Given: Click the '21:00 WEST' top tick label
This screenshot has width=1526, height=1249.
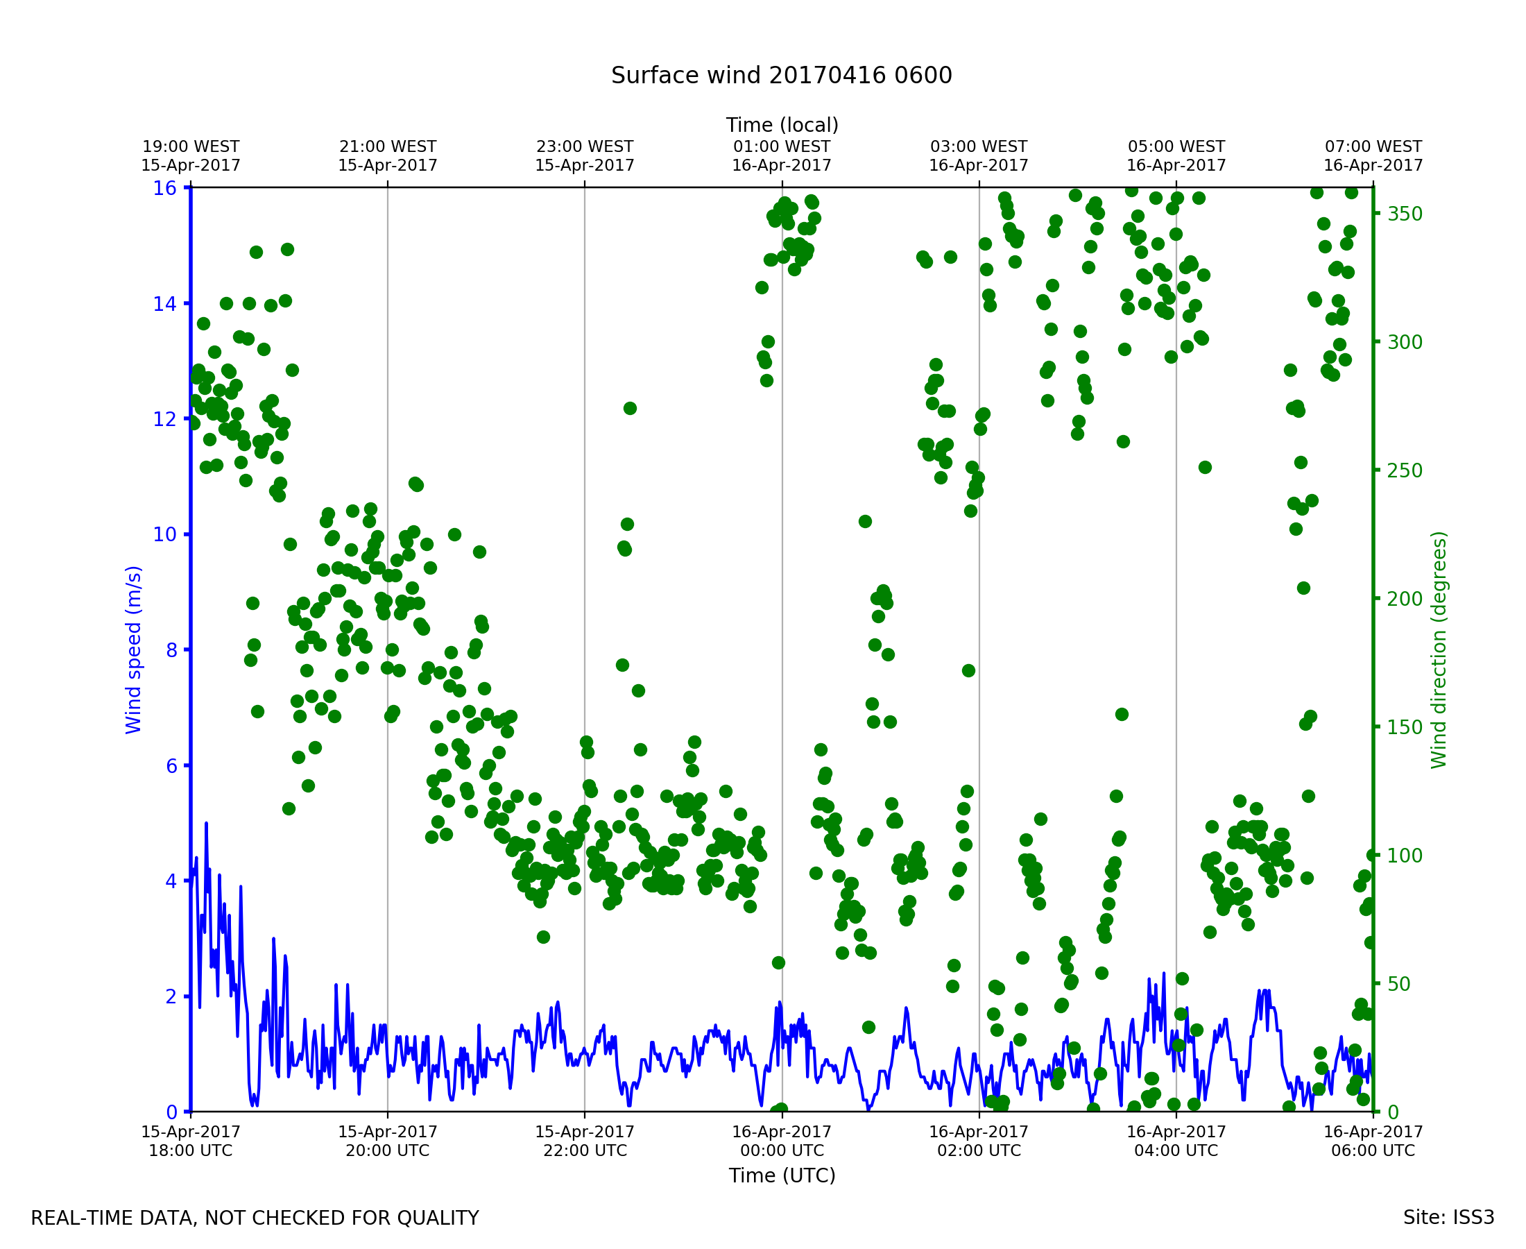Looking at the screenshot, I should pos(388,147).
